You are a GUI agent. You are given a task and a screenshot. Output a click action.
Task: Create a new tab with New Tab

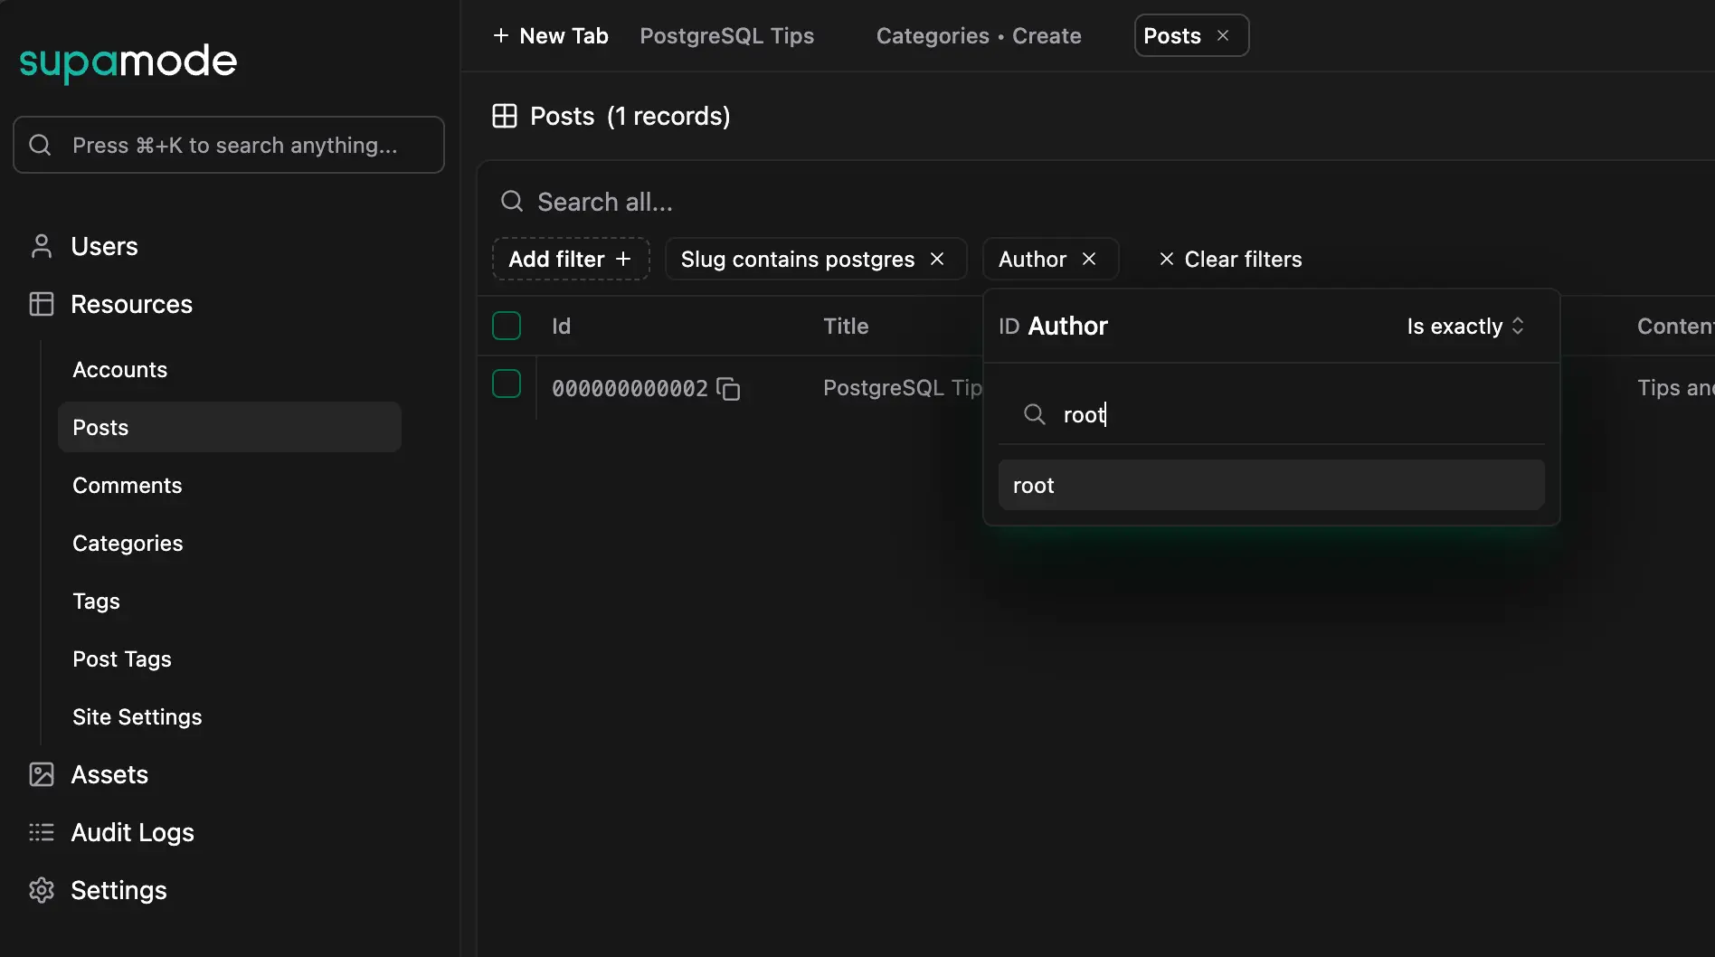(x=550, y=35)
